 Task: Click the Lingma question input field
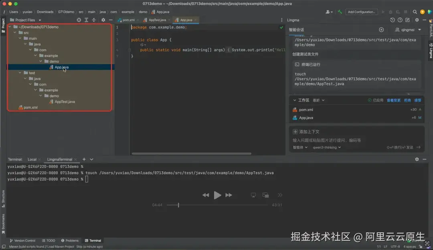point(356,140)
